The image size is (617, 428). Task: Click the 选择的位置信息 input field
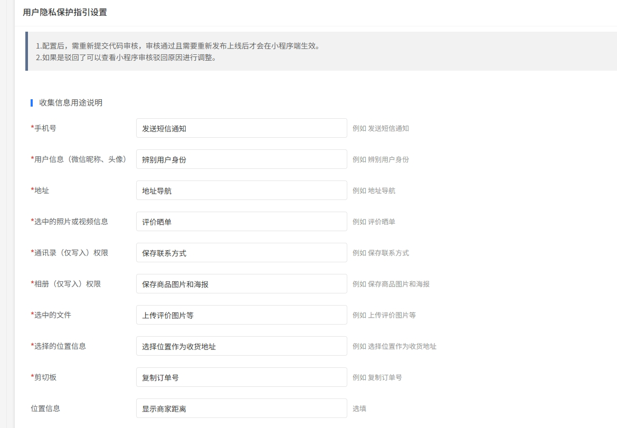tap(241, 346)
